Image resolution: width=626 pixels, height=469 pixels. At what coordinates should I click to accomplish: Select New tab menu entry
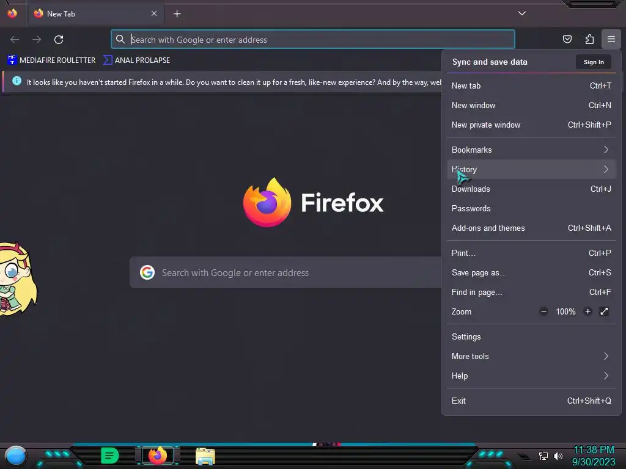click(531, 85)
